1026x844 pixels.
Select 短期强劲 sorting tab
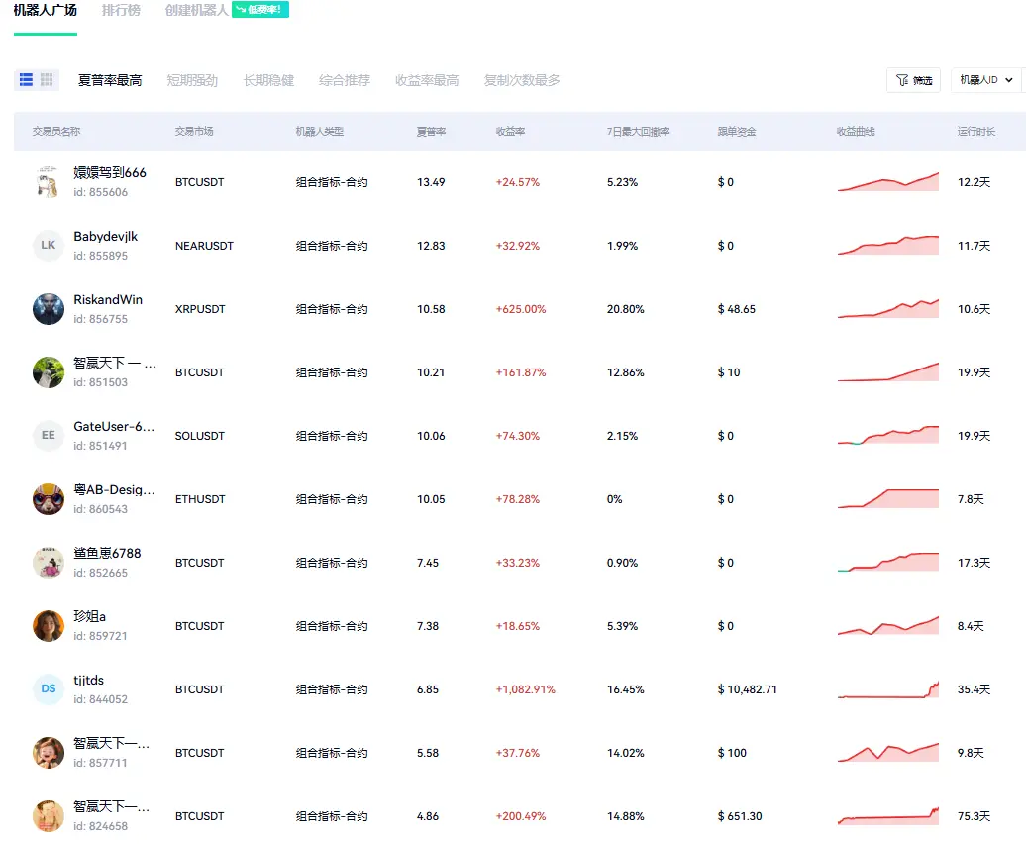tap(192, 80)
